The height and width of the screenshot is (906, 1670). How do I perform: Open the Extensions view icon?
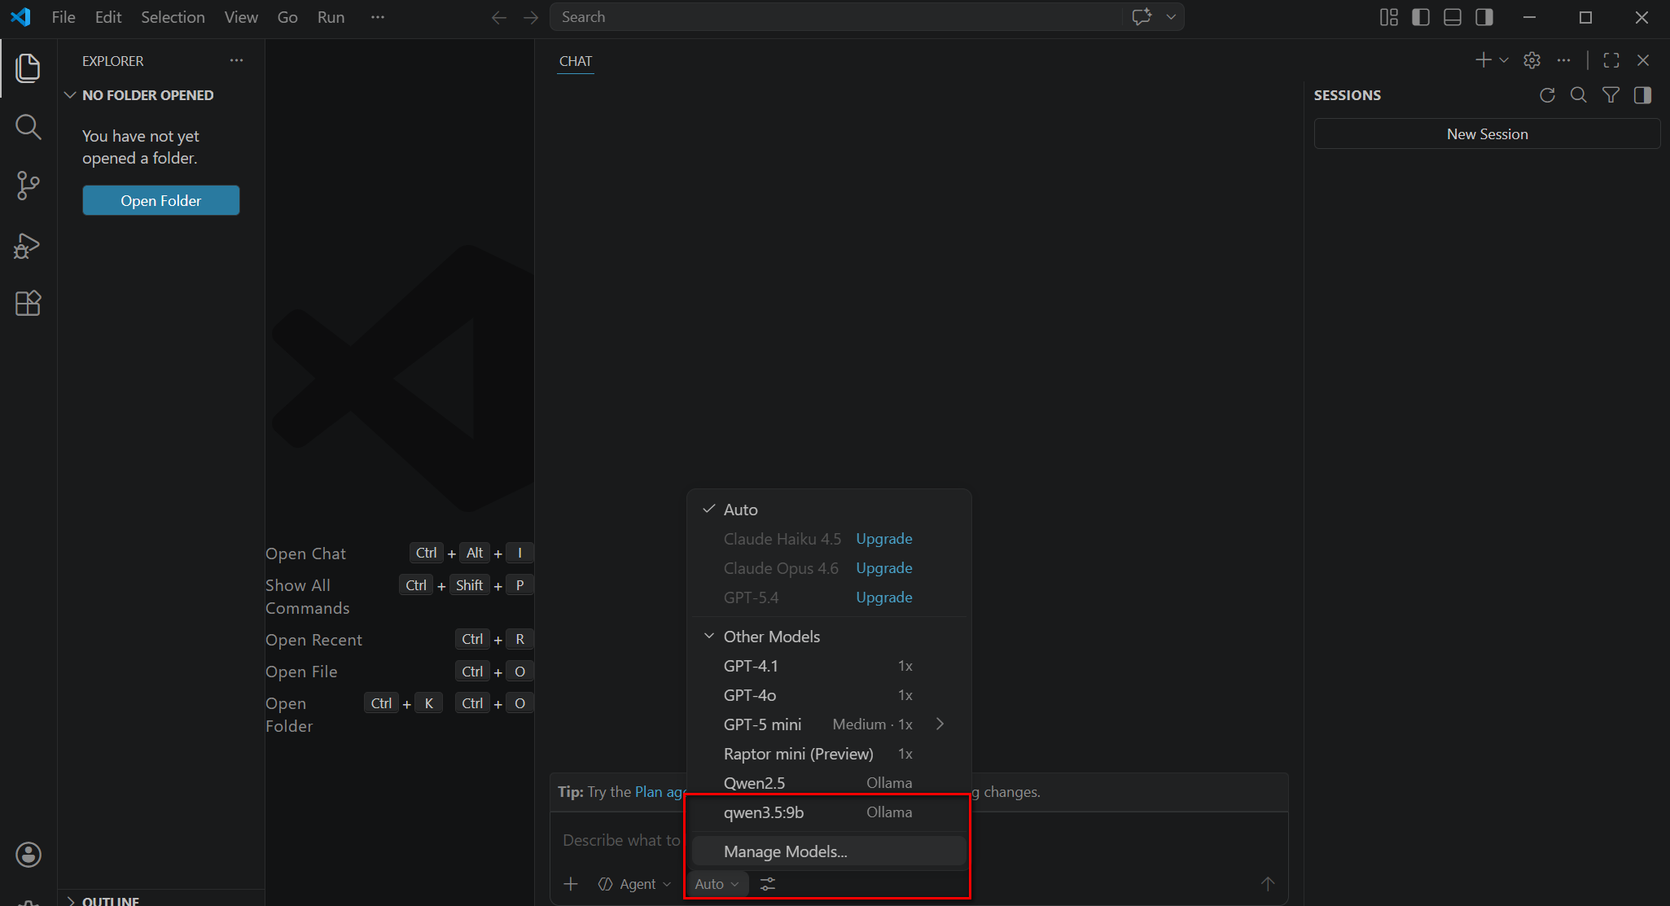(28, 303)
